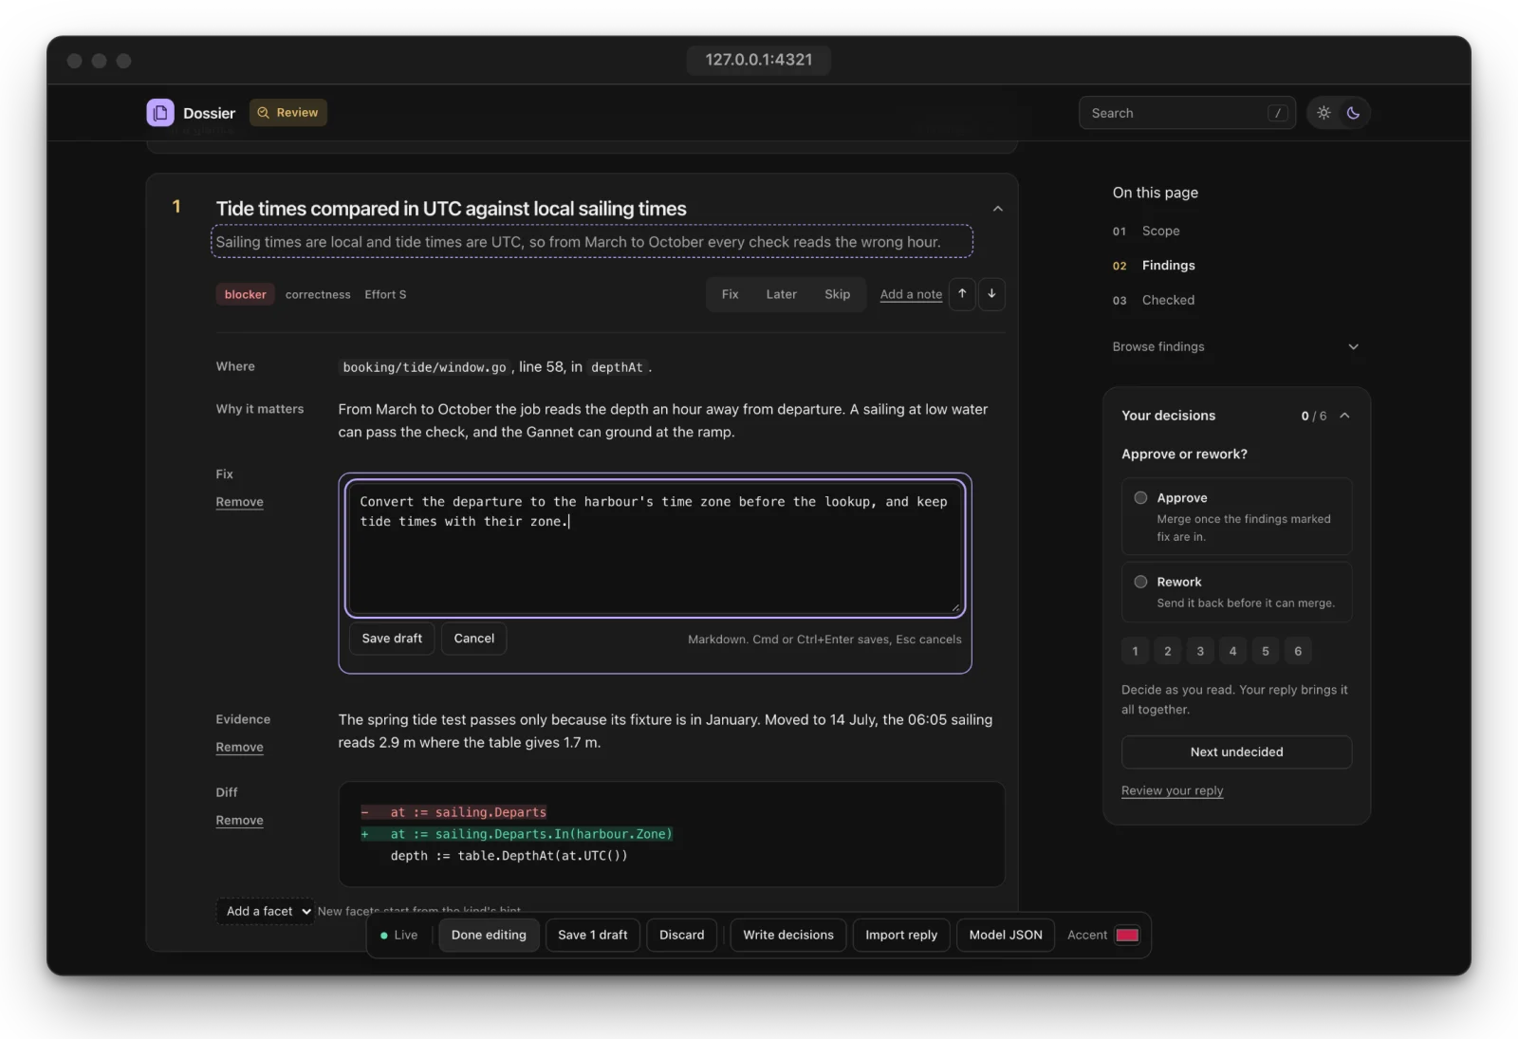The image size is (1518, 1039).
Task: Jump to finding 3 decision chip
Action: tap(1200, 651)
